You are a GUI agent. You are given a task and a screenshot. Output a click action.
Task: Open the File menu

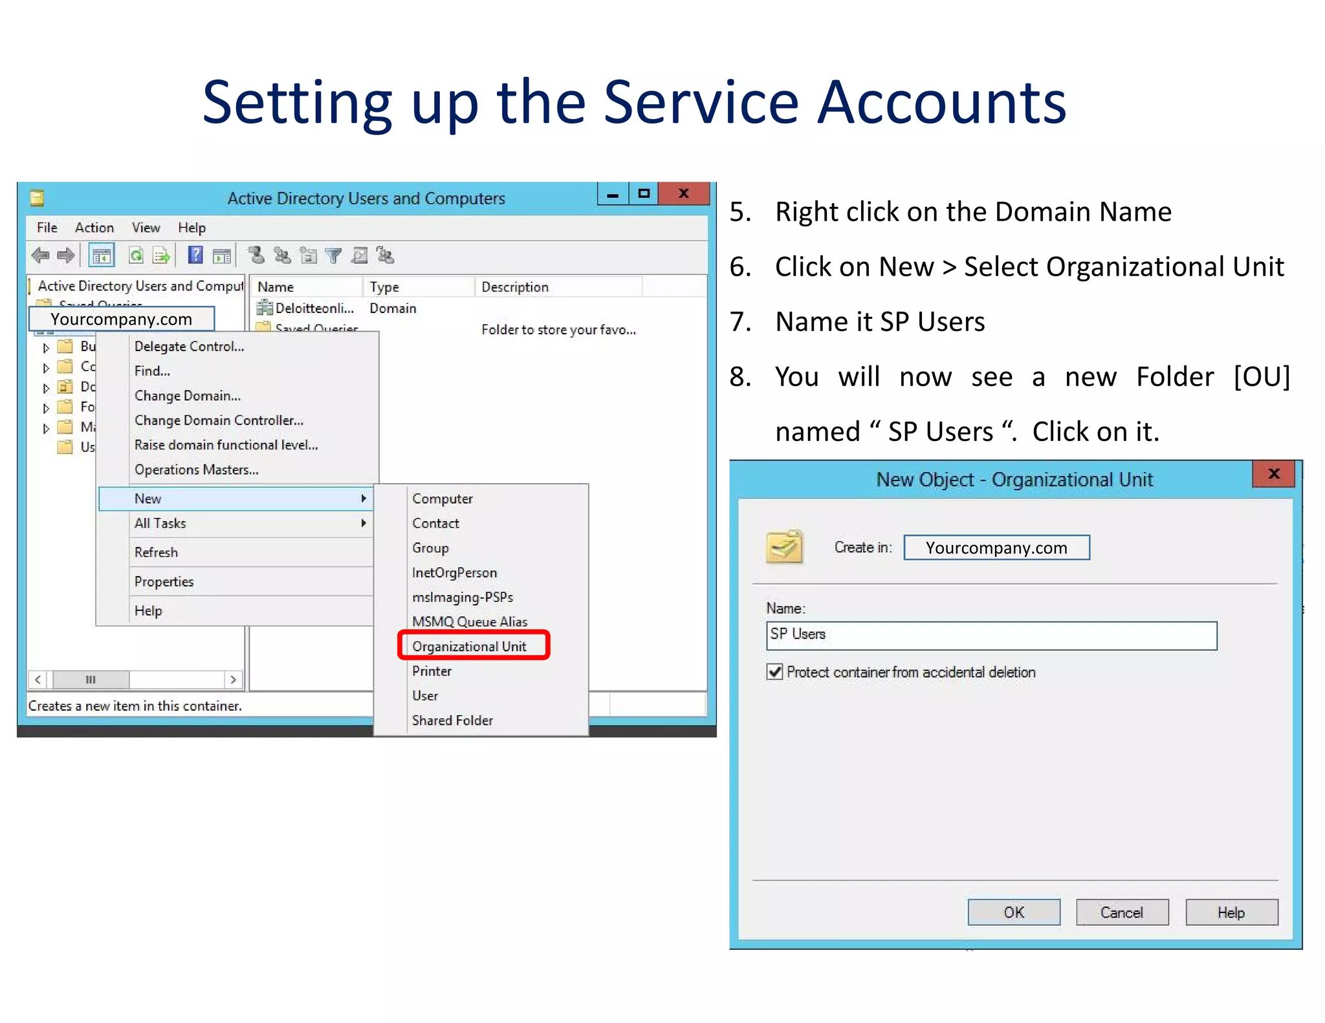pos(47,228)
